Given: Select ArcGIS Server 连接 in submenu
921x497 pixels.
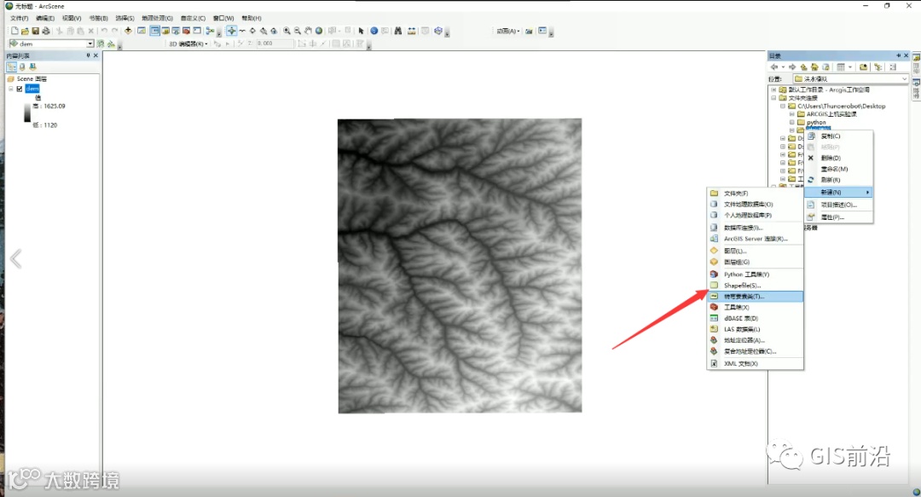Looking at the screenshot, I should tap(755, 239).
